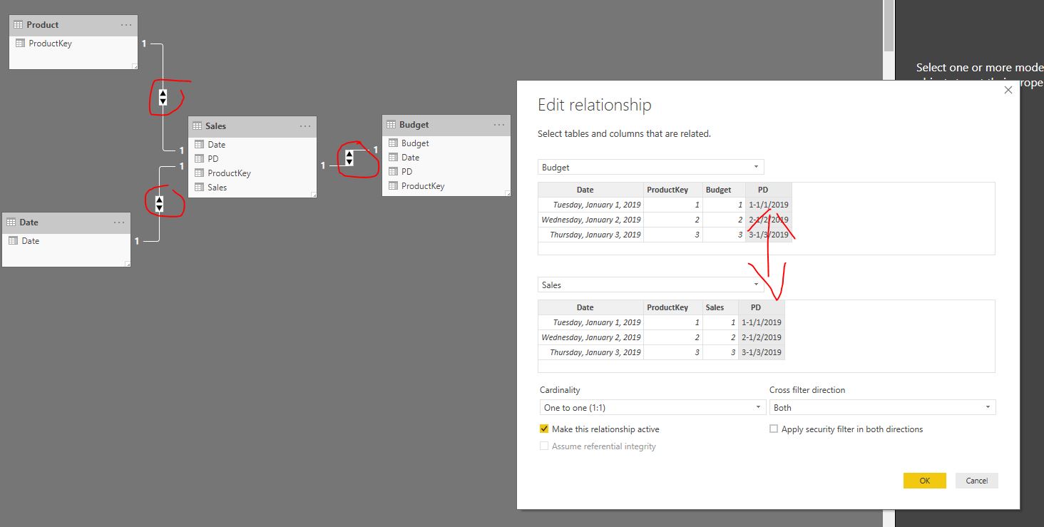
Task: Click the Product table header icon
Action: click(19, 25)
